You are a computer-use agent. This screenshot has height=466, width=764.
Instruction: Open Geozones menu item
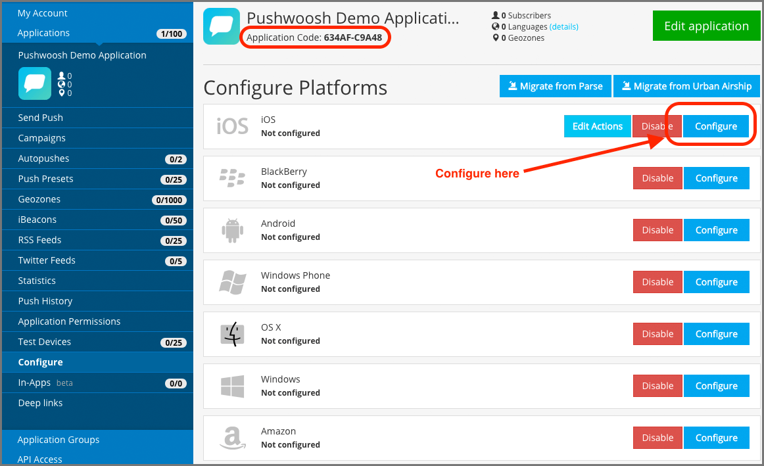click(x=97, y=199)
